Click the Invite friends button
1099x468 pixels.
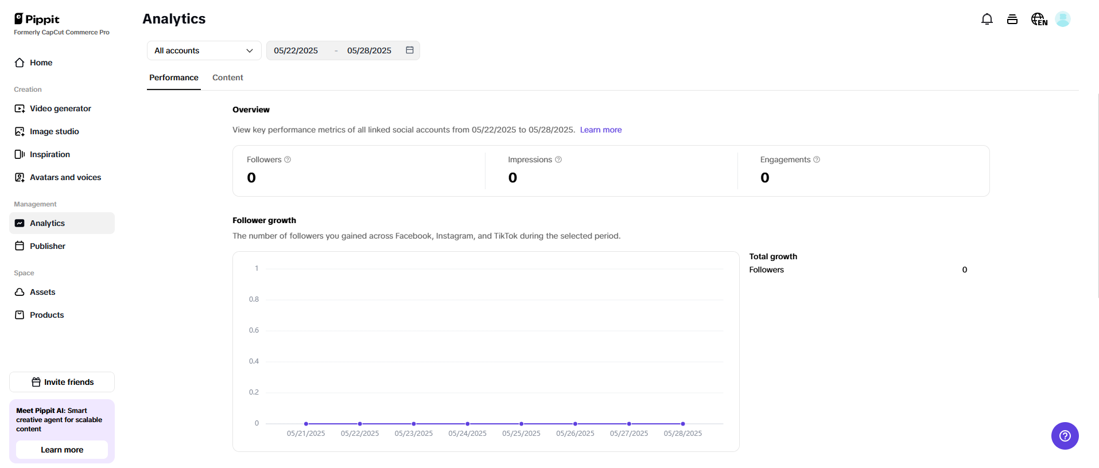(x=62, y=382)
